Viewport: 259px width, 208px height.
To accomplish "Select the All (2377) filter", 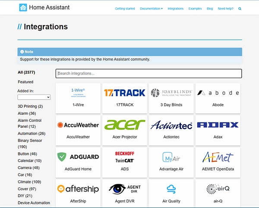I will 26,72.
